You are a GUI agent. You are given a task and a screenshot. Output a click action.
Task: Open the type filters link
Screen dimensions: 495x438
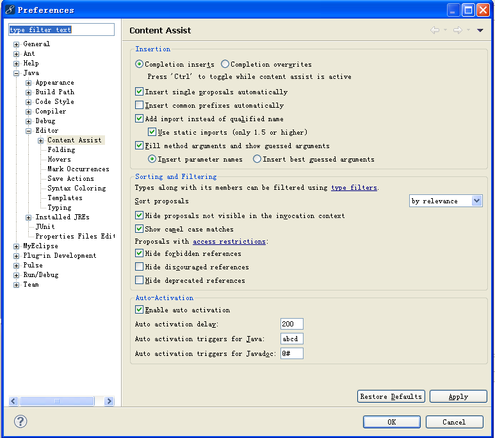[x=353, y=188]
